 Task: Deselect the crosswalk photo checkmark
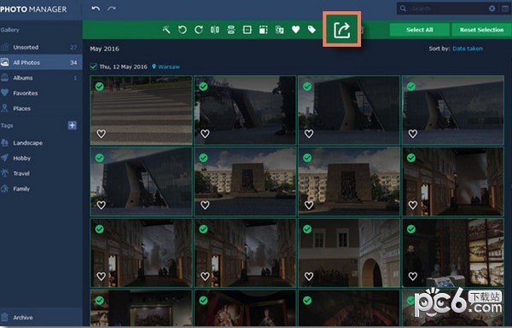[x=100, y=86]
